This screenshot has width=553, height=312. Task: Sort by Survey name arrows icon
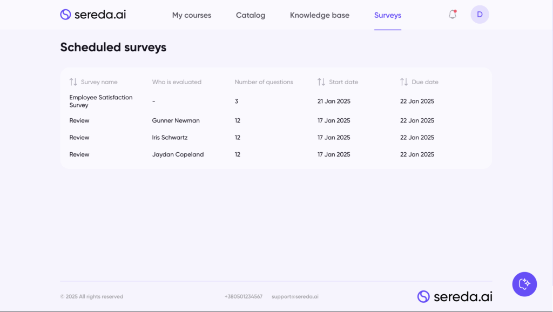pos(73,82)
